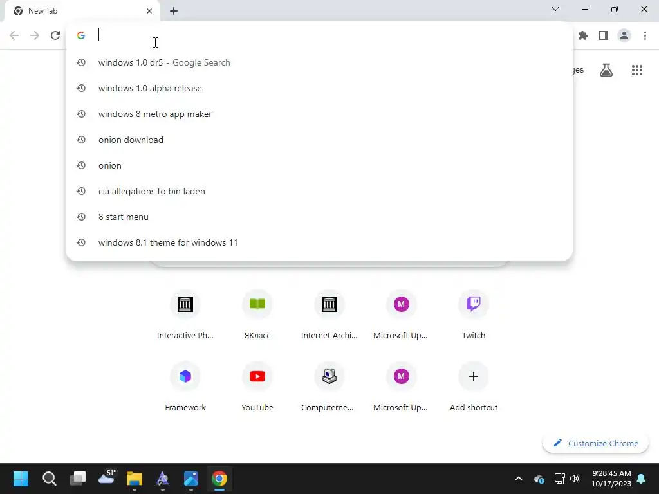Choose suggestion windows 1.0 dr5
This screenshot has width=659, height=494.
pos(319,62)
